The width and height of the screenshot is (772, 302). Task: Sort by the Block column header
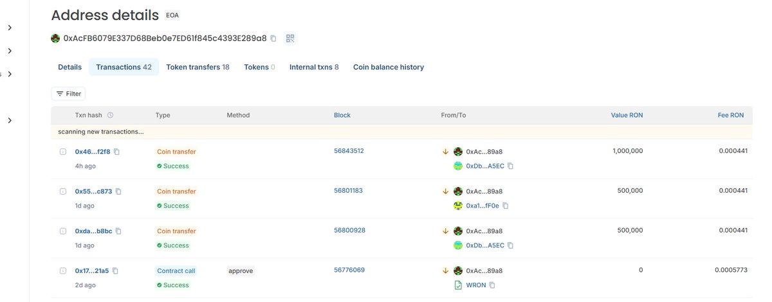[x=342, y=115]
